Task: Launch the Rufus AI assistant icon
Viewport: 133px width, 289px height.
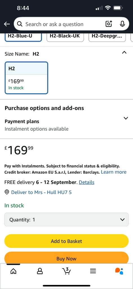Action: pos(119,271)
